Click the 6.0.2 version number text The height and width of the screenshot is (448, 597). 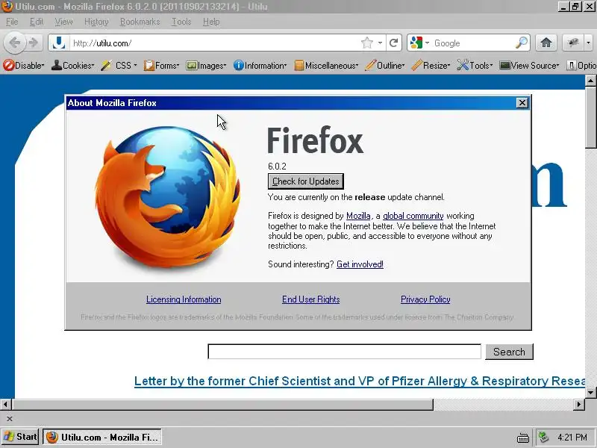pos(277,167)
